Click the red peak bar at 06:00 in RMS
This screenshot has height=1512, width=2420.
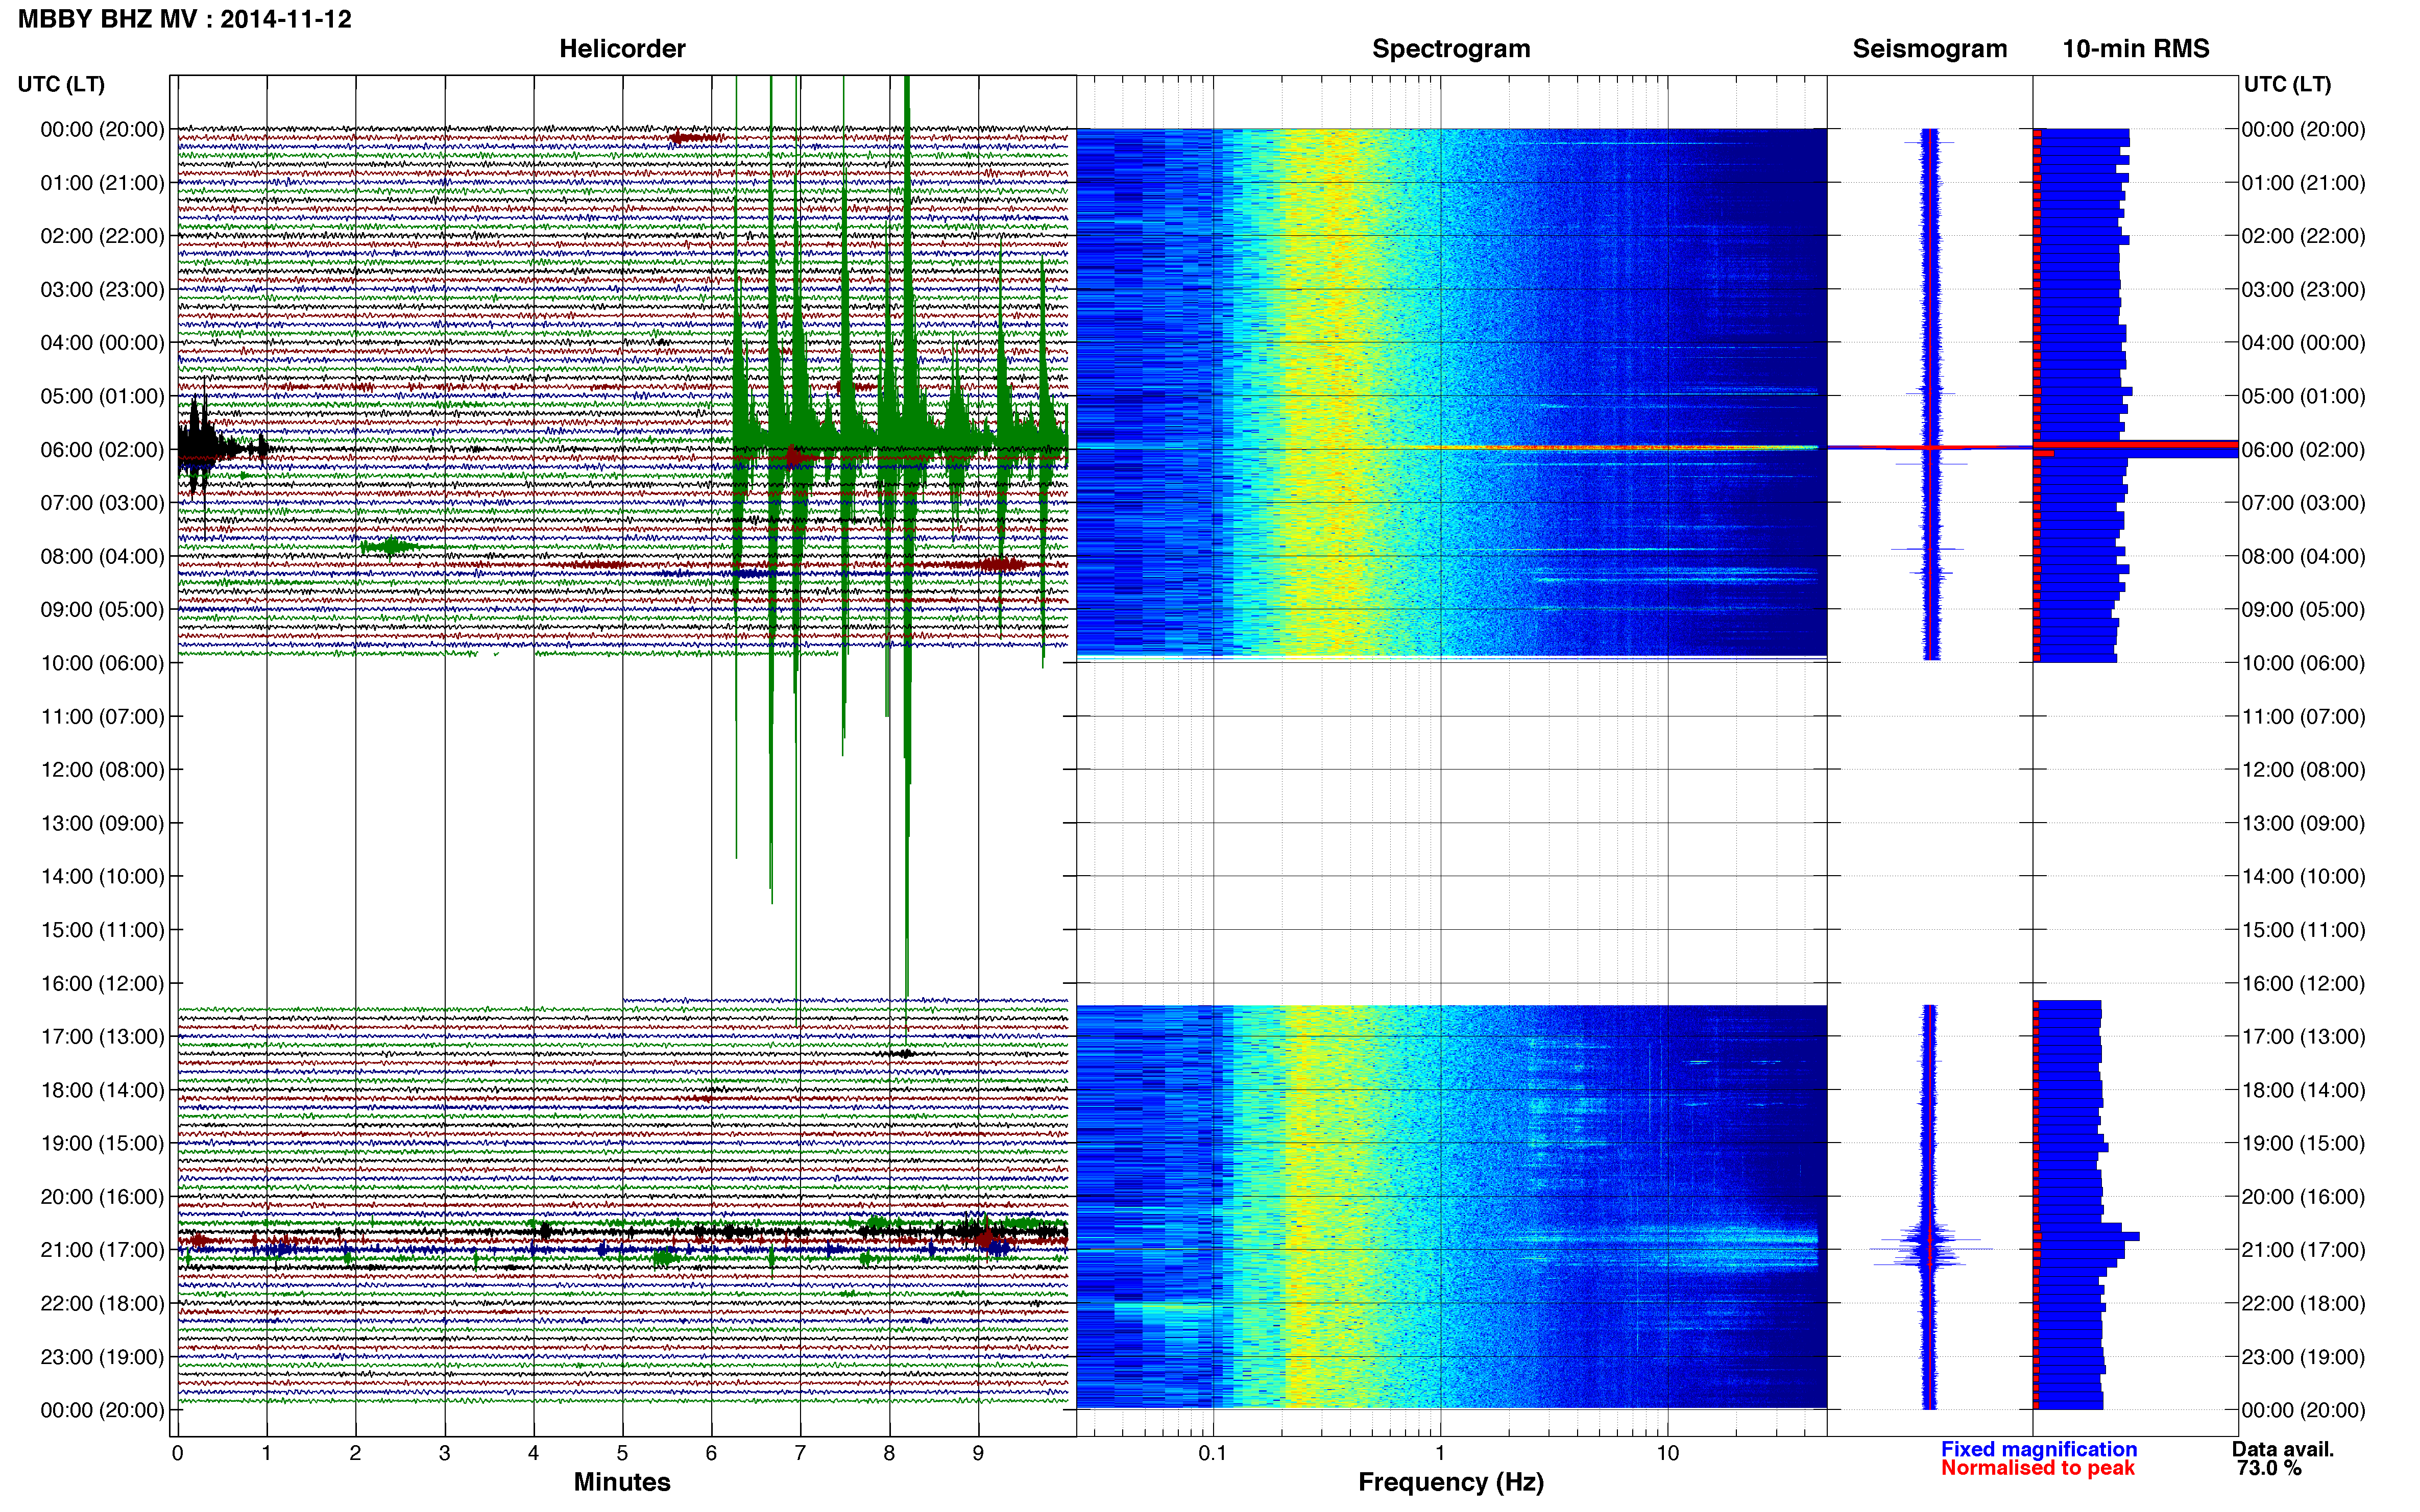point(2136,444)
